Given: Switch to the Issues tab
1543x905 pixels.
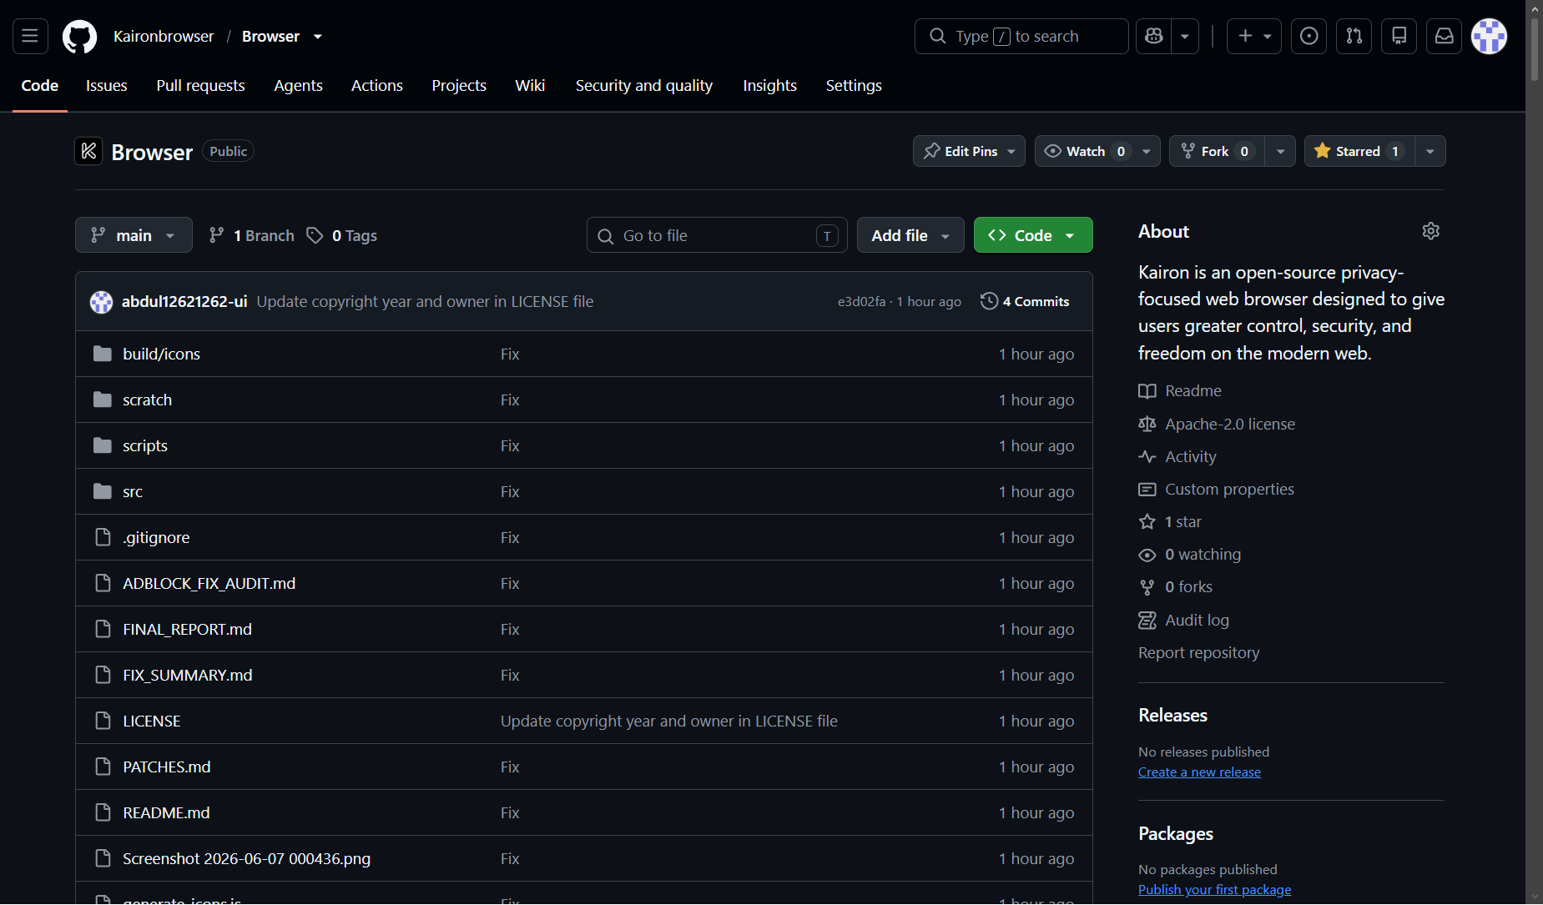Looking at the screenshot, I should pos(107,85).
